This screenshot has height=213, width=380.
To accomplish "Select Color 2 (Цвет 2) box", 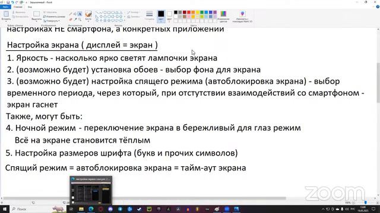I will pos(169,17).
